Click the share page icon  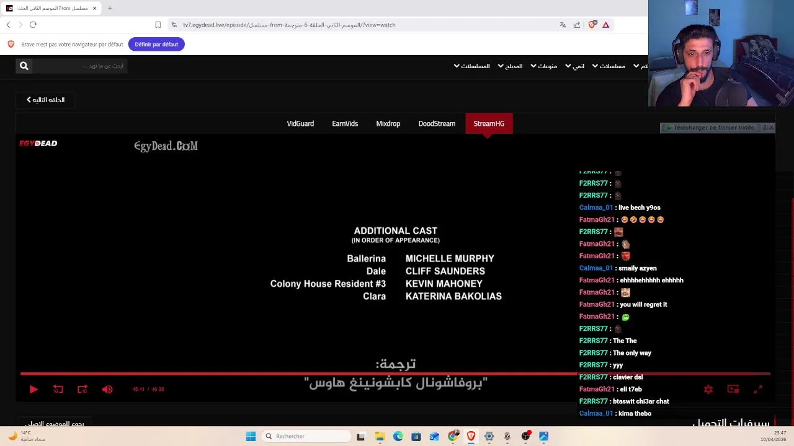[577, 25]
